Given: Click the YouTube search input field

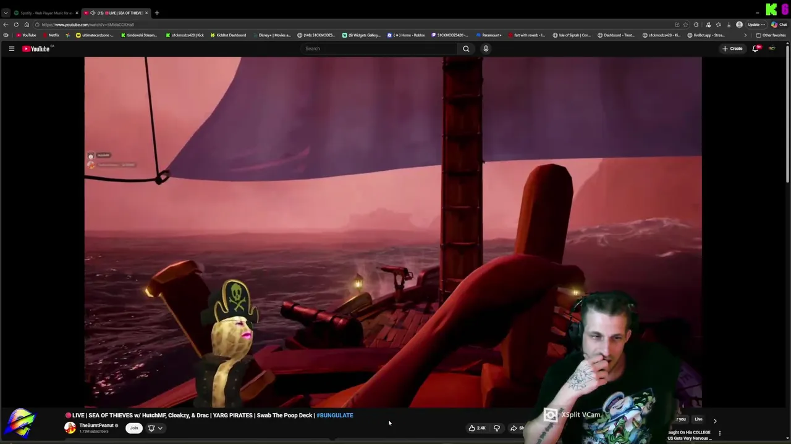Looking at the screenshot, I should pyautogui.click(x=379, y=49).
